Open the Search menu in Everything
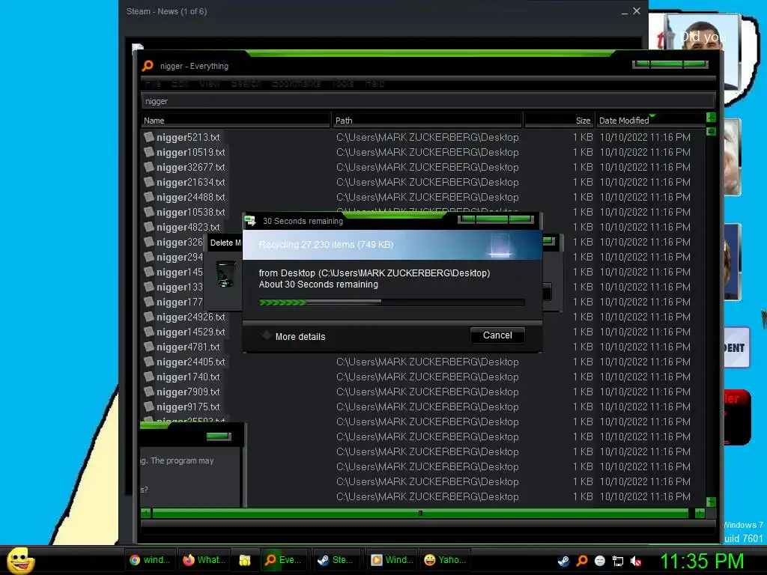767x575 pixels. [x=246, y=84]
